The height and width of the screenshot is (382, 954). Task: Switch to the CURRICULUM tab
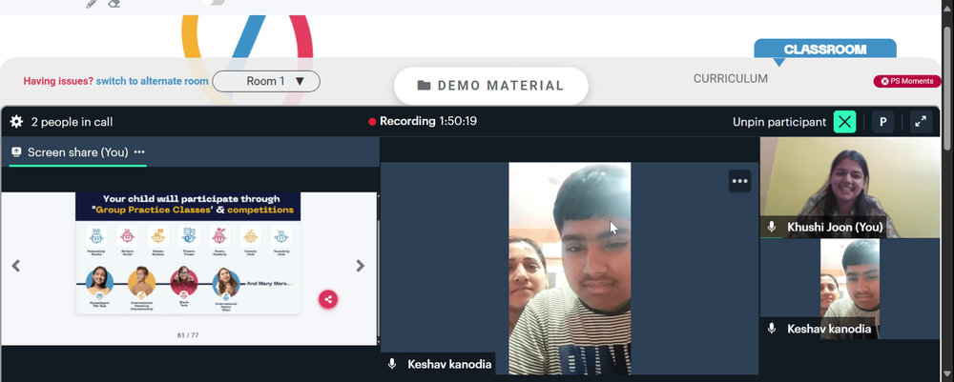pyautogui.click(x=730, y=78)
